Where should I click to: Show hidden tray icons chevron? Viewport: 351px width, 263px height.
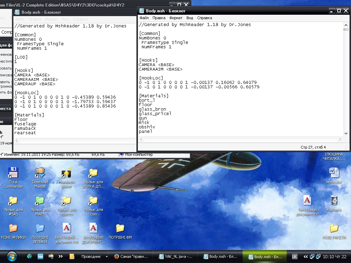point(305,256)
